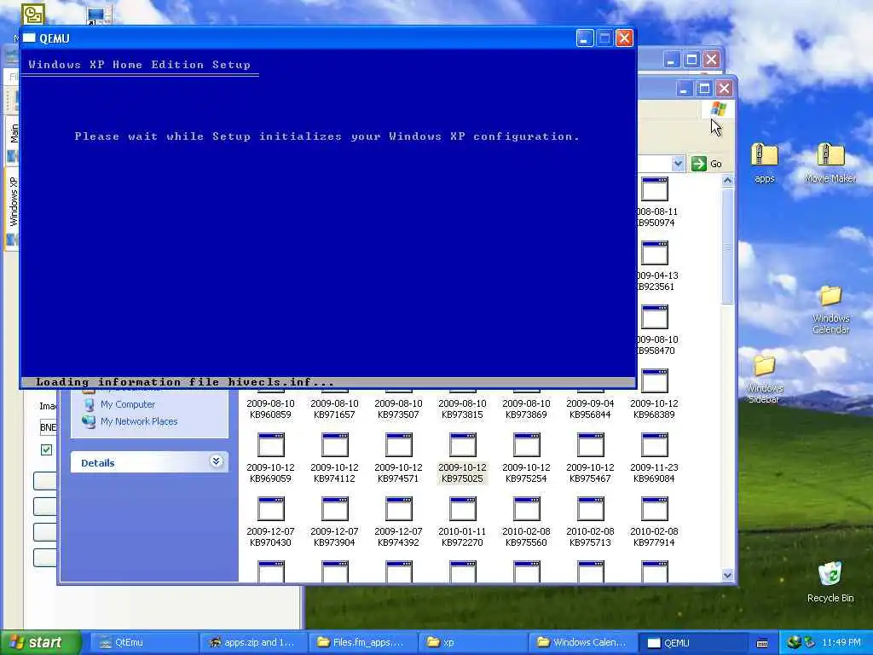Click the Explorer vertical scrollbar thumb
The image size is (873, 655).
(727, 246)
